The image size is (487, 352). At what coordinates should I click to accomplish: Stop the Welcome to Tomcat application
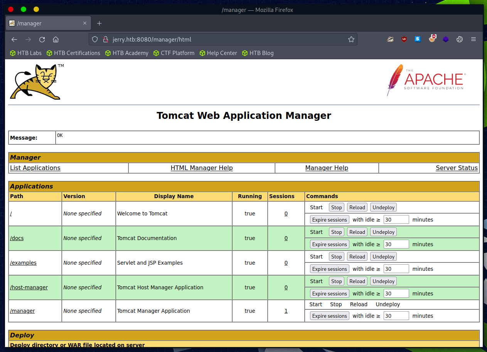[337, 207]
